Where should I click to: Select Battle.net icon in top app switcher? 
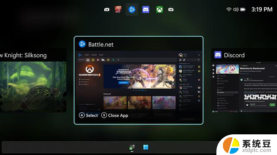point(132,9)
